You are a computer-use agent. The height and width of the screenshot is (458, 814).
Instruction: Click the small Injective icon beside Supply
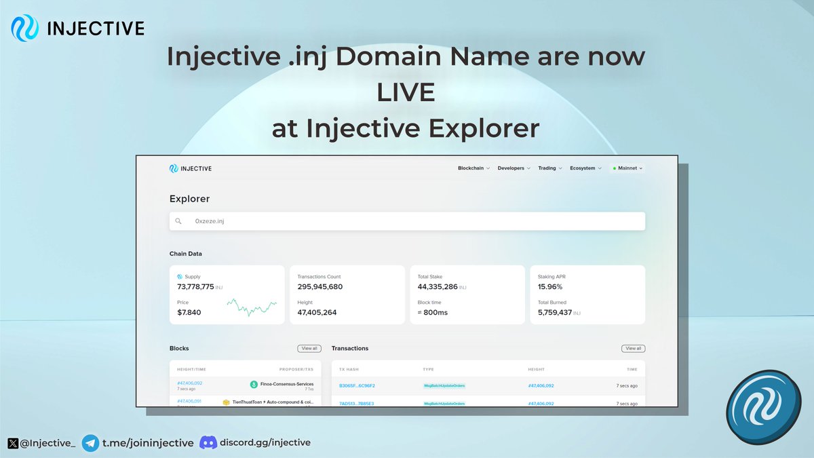point(180,277)
